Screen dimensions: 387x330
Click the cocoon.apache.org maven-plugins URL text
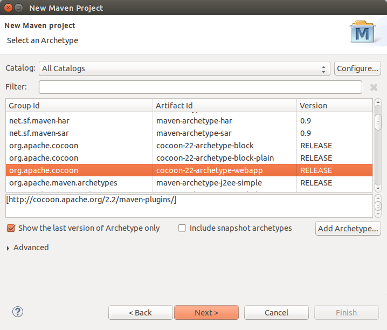(91, 200)
